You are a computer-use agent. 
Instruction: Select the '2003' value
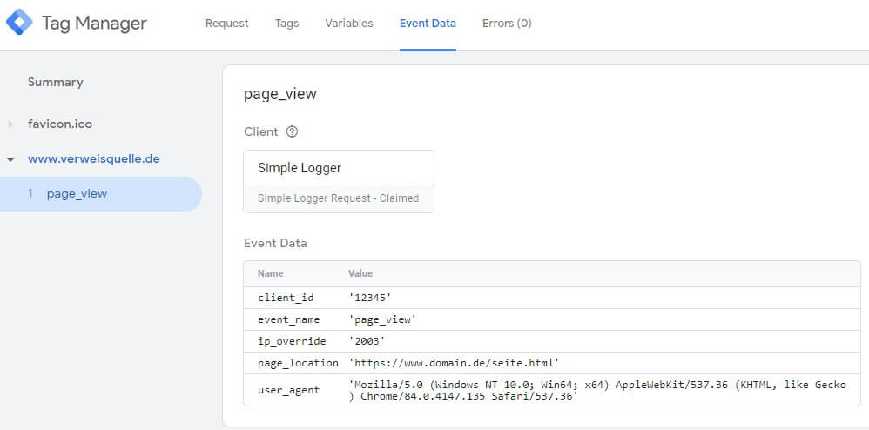[367, 341]
